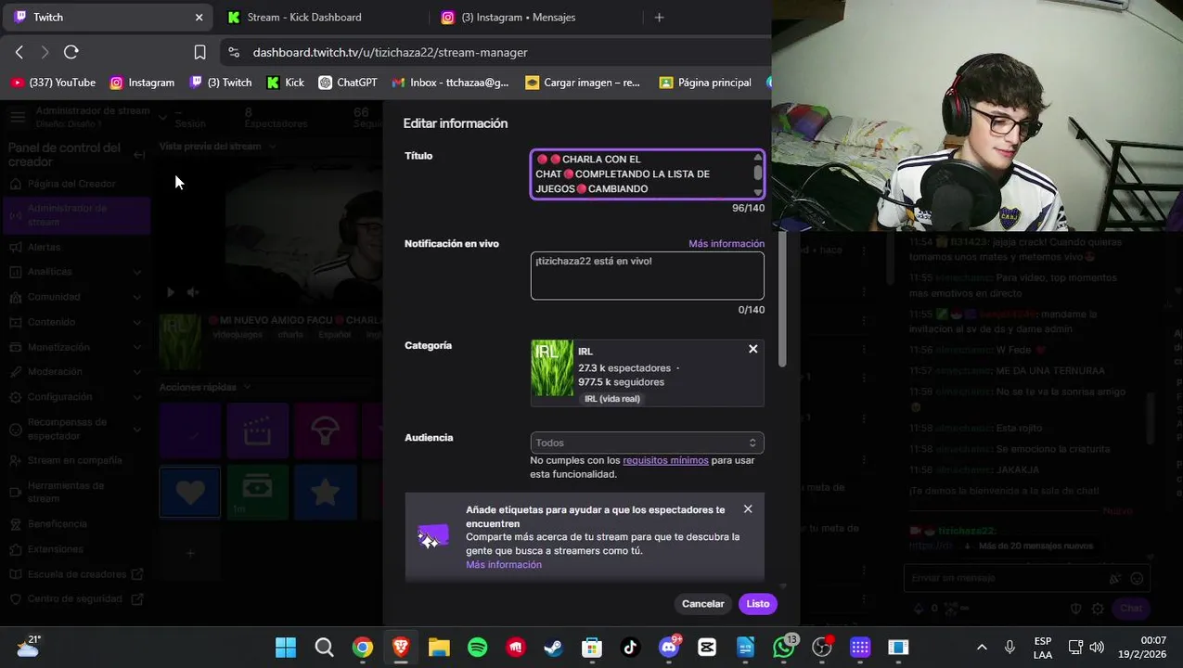Open the Página del Creador sidebar item

click(71, 184)
